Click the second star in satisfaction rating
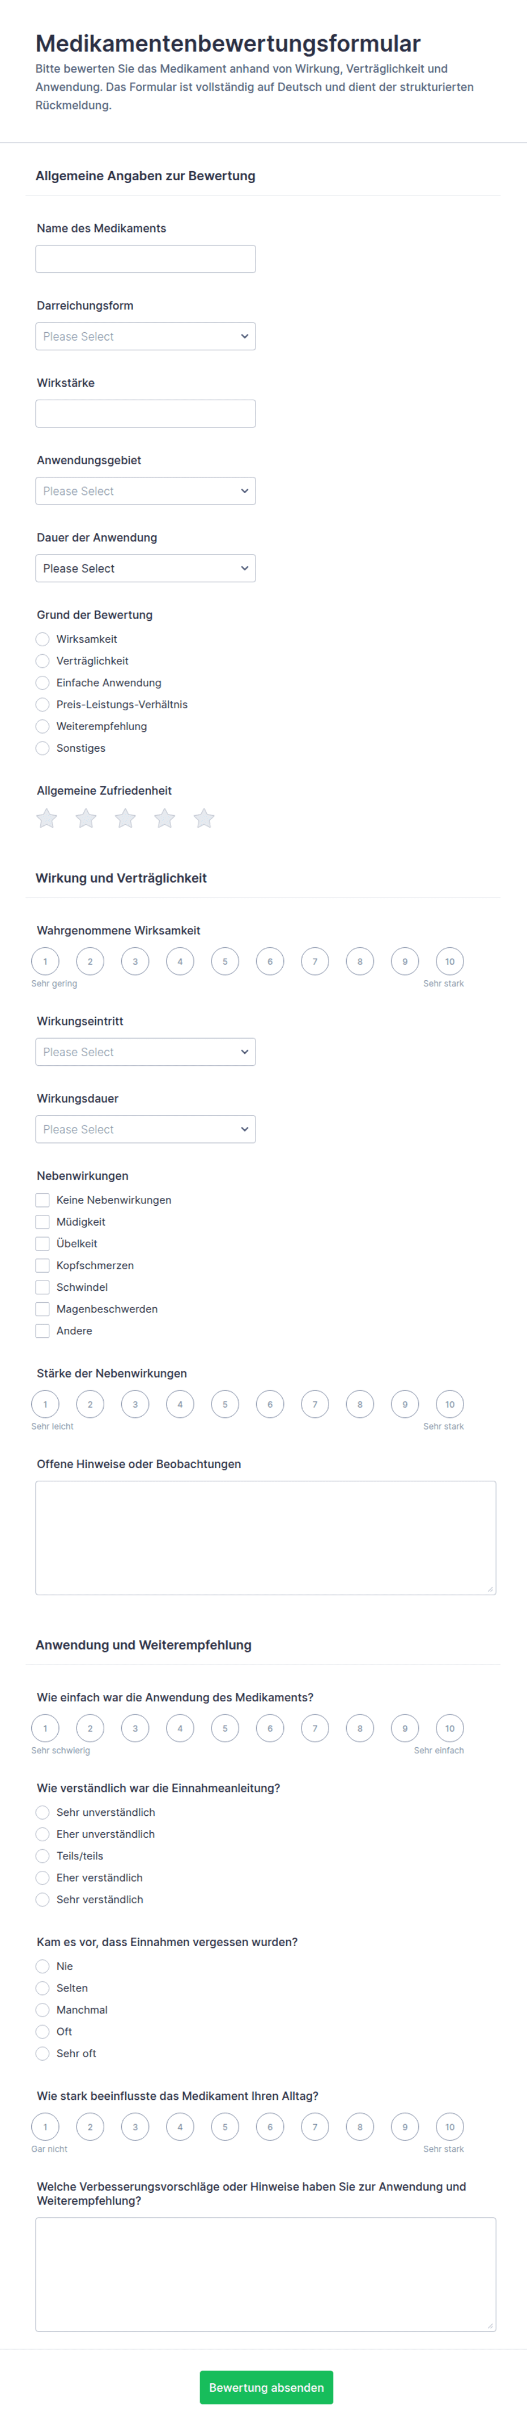Screen dimensions: 527x2432 pos(86,819)
